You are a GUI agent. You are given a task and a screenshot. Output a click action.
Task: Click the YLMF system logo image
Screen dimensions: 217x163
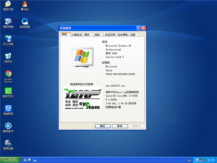click(82, 98)
